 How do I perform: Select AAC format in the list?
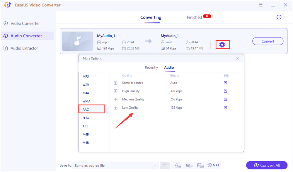pos(91,109)
